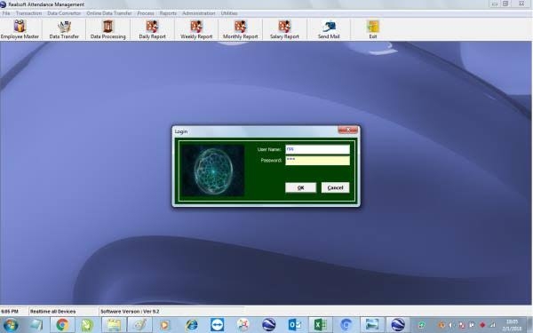The width and height of the screenshot is (533, 333).
Task: Open the Daily Report icon
Action: pos(152,29)
